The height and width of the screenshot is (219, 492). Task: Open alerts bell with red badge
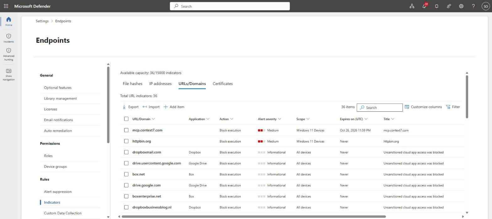coord(424,6)
